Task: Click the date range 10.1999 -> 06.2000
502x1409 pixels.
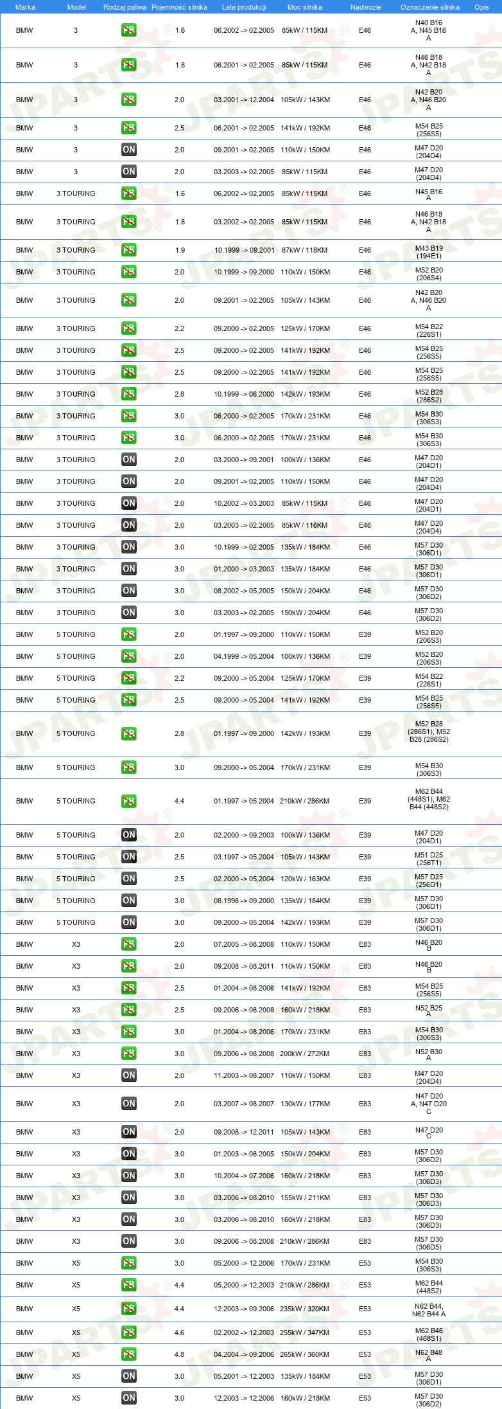Action: click(244, 394)
